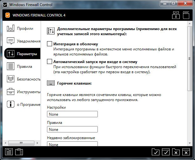Screen dimensions: 195x160
Task: Click the keyboard icon beside Горячие клавиши
Action: pyautogui.click(x=51, y=83)
